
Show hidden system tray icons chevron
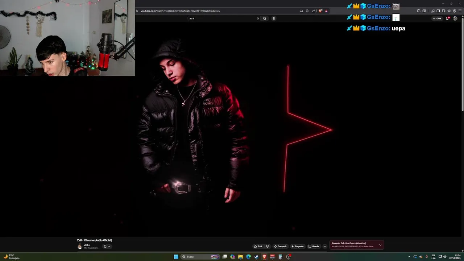coord(409,257)
